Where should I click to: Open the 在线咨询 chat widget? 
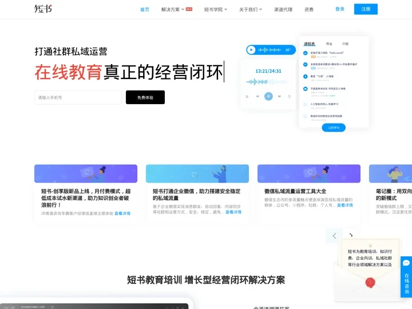(x=406, y=277)
